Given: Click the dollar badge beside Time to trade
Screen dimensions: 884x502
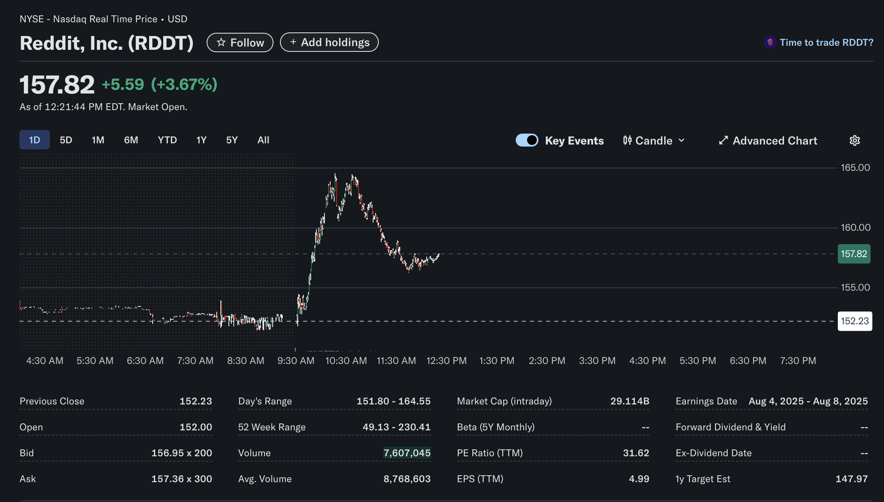Looking at the screenshot, I should 770,42.
